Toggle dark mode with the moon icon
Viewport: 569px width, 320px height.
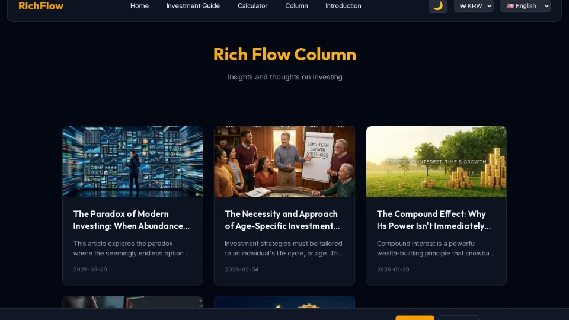[437, 6]
